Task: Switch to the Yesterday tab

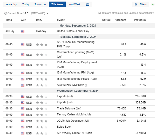Action: [11, 4]
